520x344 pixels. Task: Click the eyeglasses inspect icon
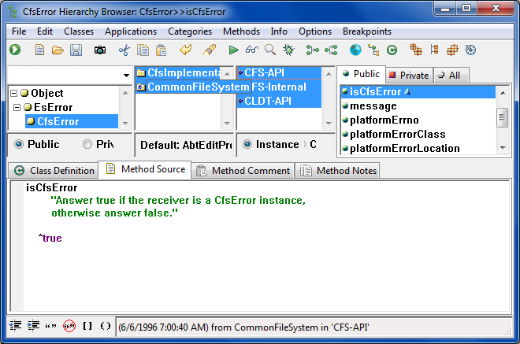[251, 50]
